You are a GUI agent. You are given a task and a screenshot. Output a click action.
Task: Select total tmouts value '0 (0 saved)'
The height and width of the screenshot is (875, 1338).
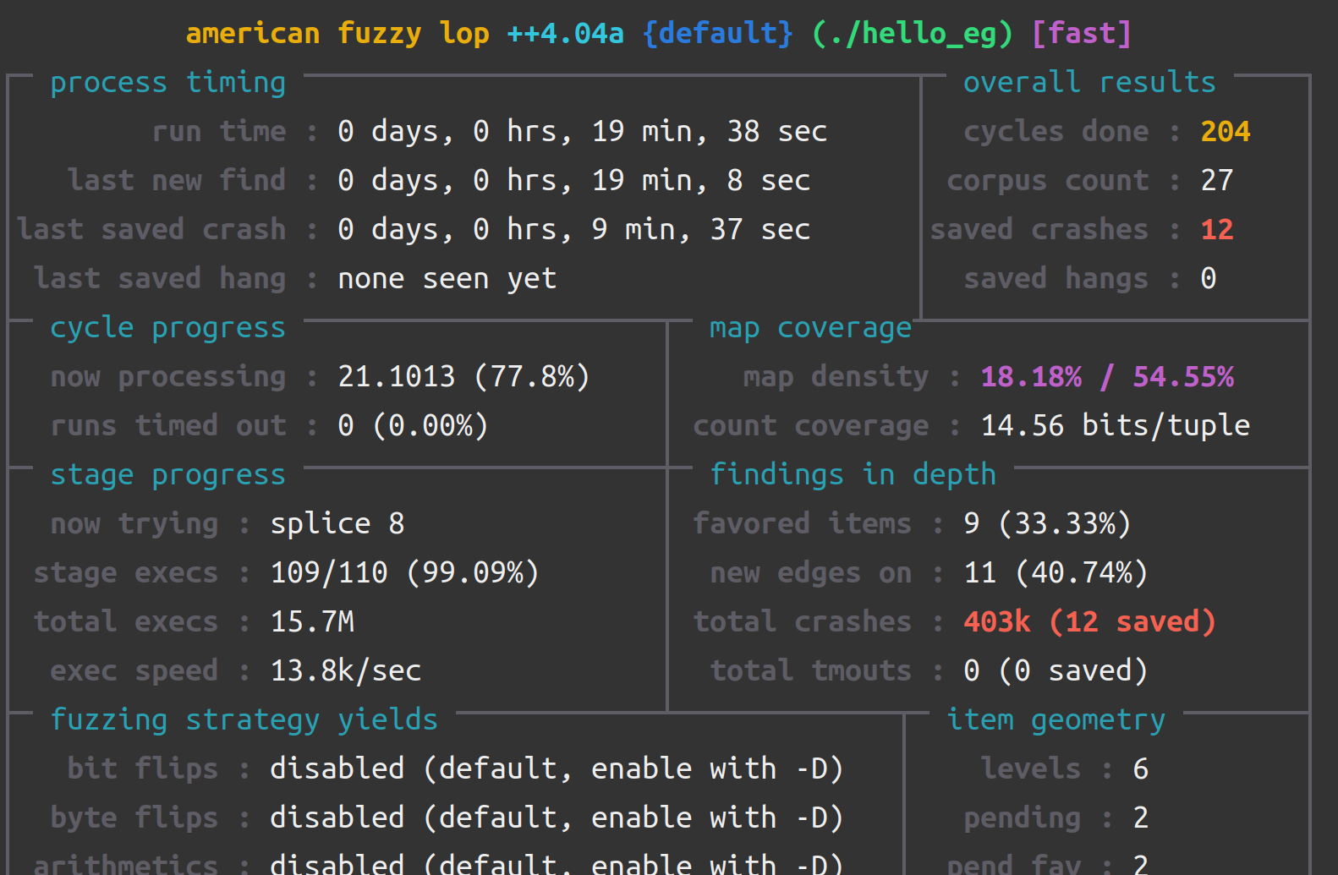coord(1056,671)
